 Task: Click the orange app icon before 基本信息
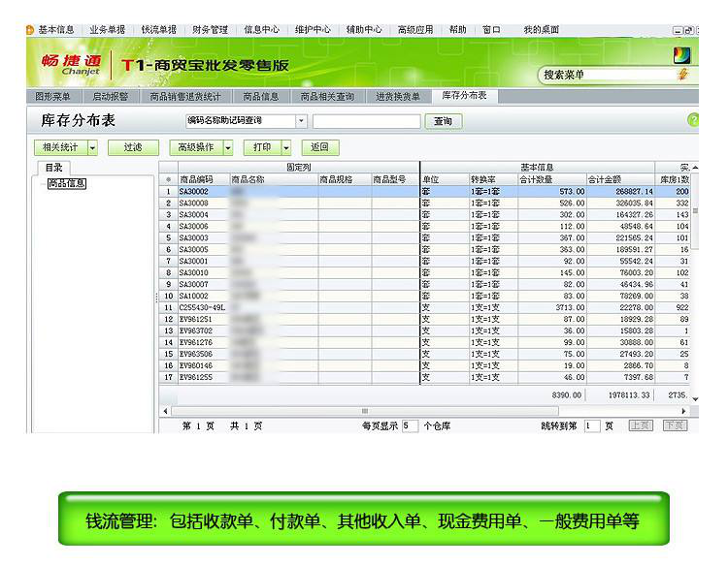pyautogui.click(x=30, y=30)
